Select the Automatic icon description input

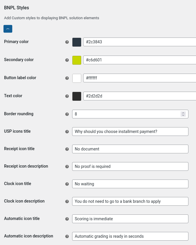click(130, 236)
